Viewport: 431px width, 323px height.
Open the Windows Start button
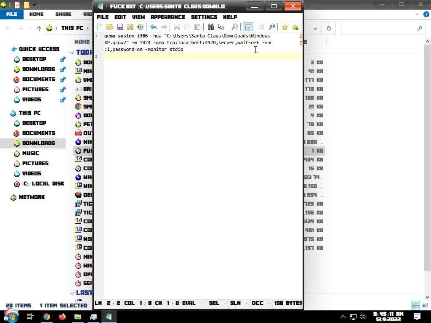(x=11, y=316)
